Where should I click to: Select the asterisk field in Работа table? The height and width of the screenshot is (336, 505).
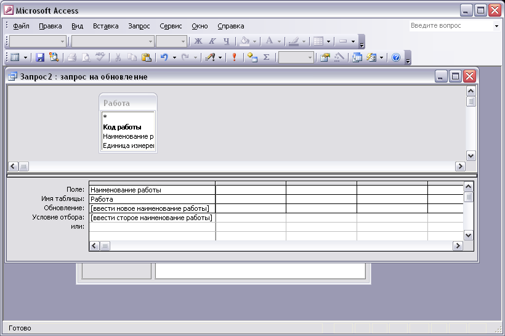(128, 117)
